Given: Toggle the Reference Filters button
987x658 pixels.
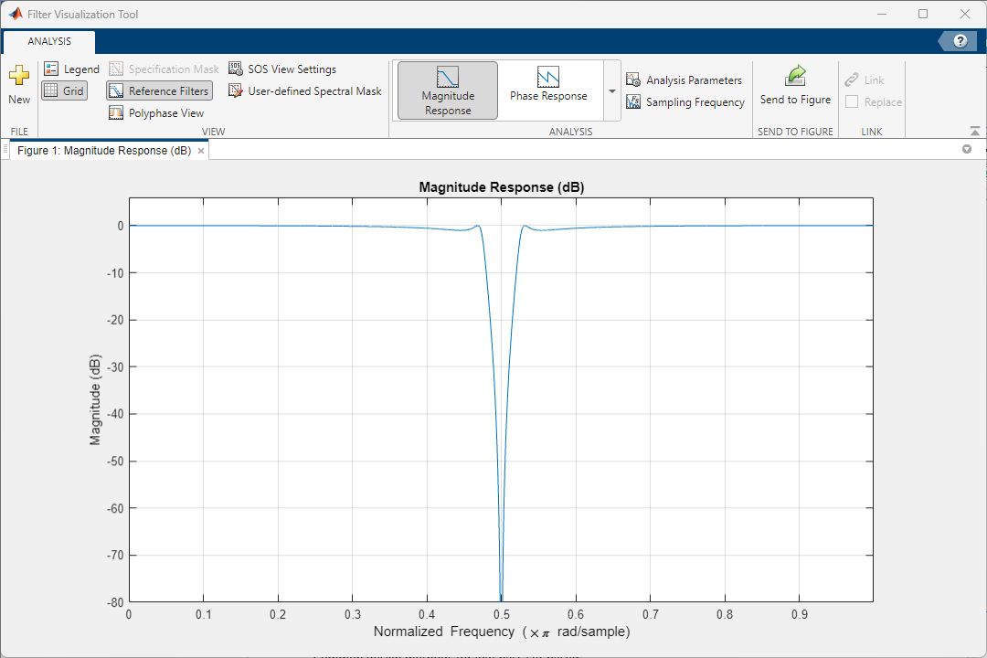Looking at the screenshot, I should pos(159,91).
